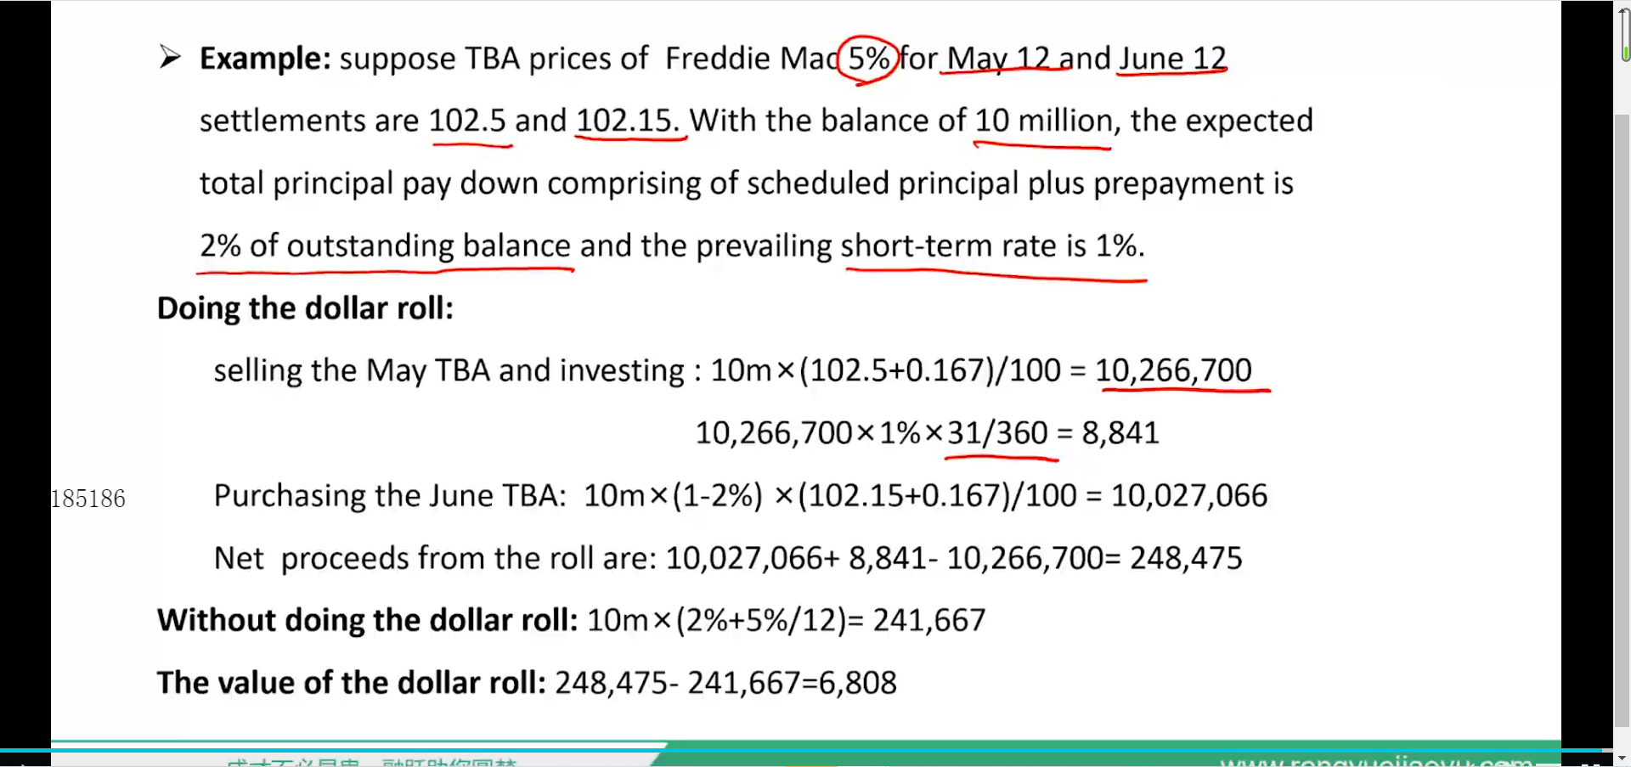Click the underlined 31/360 fraction
Image resolution: width=1631 pixels, height=767 pixels.
(x=997, y=433)
